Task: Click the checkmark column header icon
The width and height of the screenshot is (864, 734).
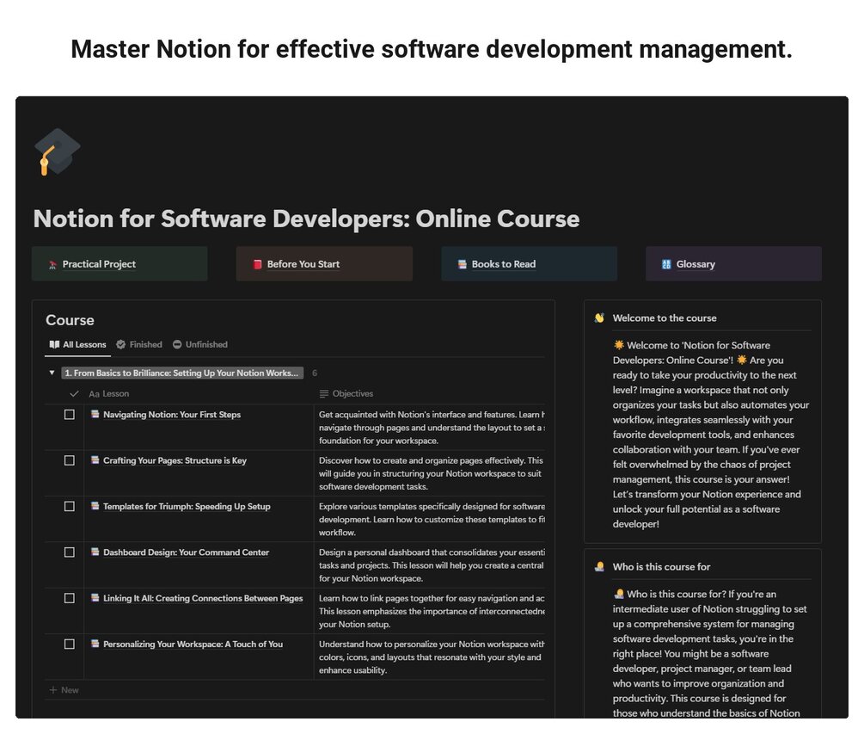Action: [x=74, y=394]
